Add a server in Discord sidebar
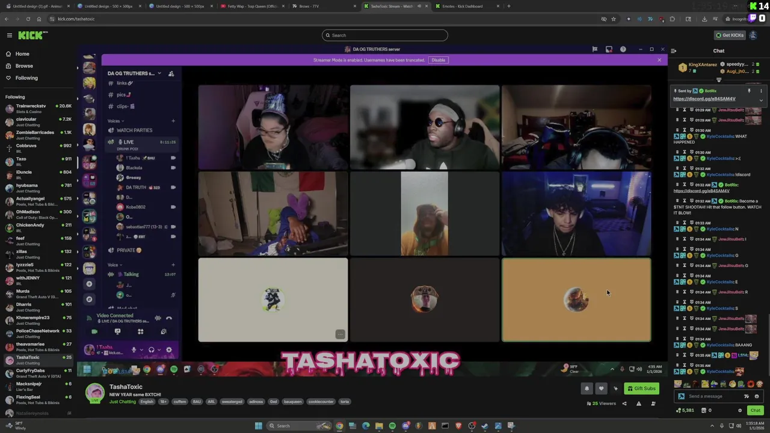Screen dimensions: 770x433 point(89,284)
